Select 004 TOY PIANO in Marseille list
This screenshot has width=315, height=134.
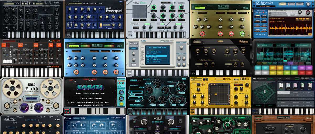[157, 58]
